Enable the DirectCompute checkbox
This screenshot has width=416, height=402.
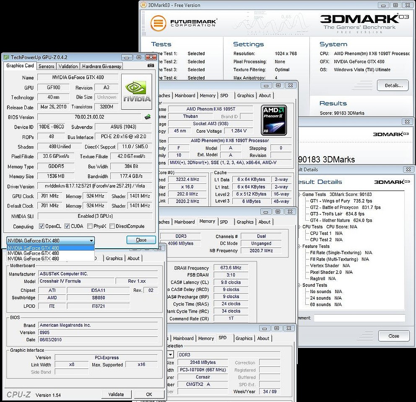[x=112, y=226]
